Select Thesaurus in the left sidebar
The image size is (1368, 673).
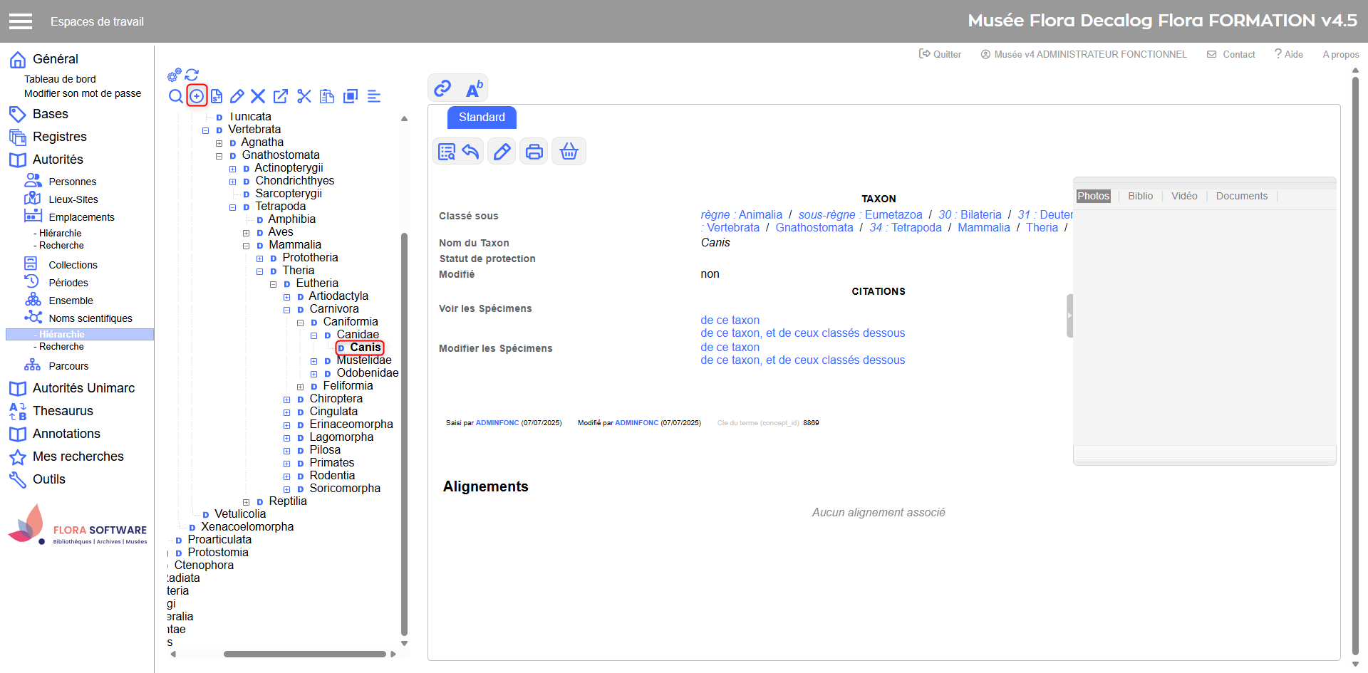tap(63, 411)
